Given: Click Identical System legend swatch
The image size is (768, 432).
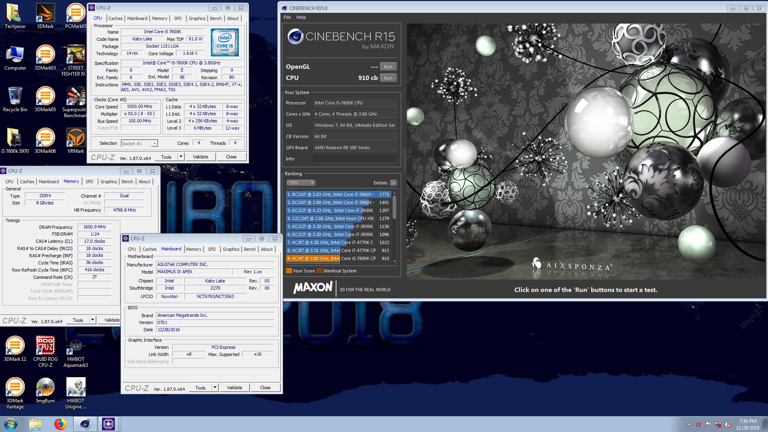Looking at the screenshot, I should coord(319,271).
